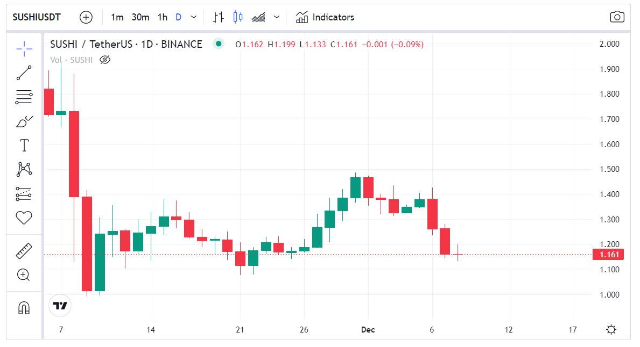Click the 1.500 price axis label
Screen dimensions: 640x347
tap(609, 169)
